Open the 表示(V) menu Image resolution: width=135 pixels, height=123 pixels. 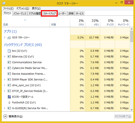coord(36,8)
